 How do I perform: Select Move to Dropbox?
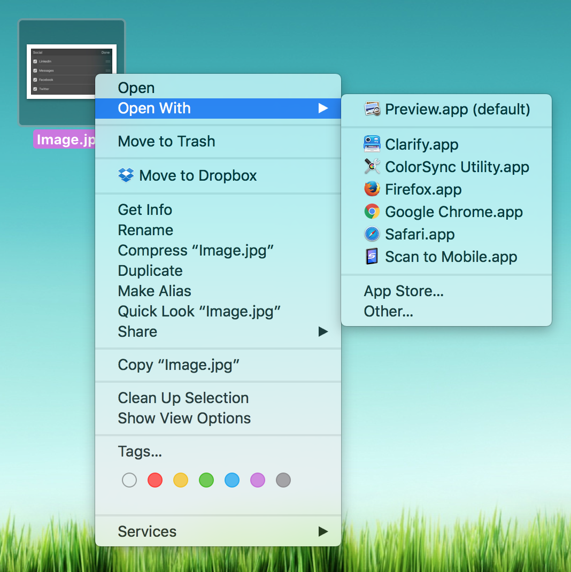pos(218,175)
